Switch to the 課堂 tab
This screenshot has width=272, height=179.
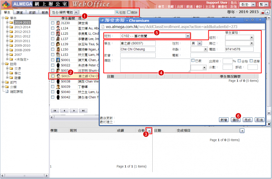coord(20,13)
